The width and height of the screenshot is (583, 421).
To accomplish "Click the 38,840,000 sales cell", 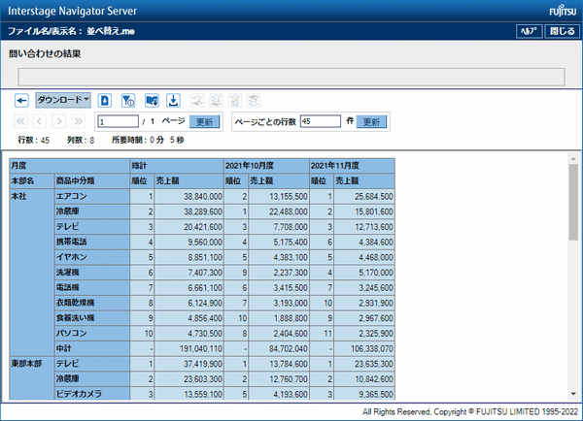I will click(x=189, y=196).
